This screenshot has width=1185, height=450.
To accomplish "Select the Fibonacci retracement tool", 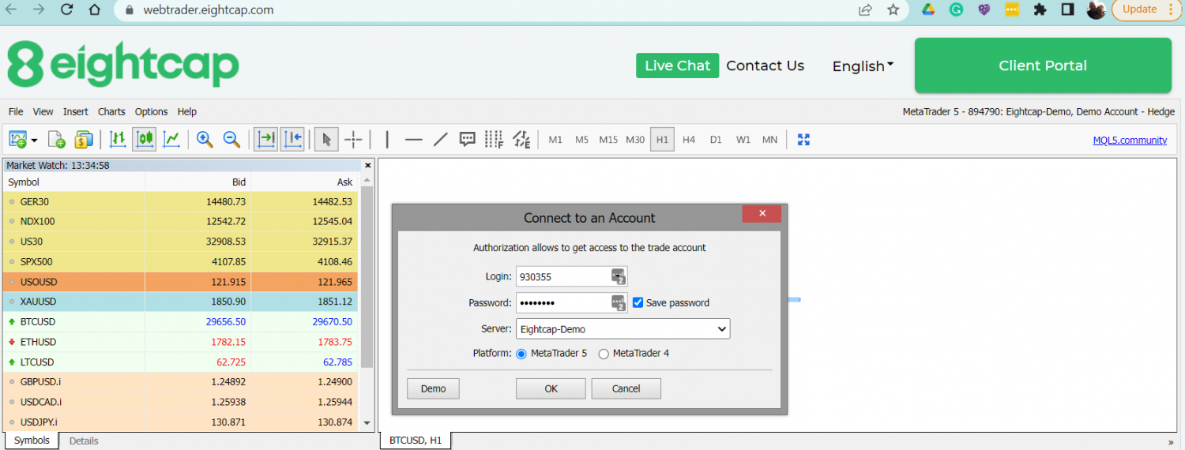I will pyautogui.click(x=495, y=140).
